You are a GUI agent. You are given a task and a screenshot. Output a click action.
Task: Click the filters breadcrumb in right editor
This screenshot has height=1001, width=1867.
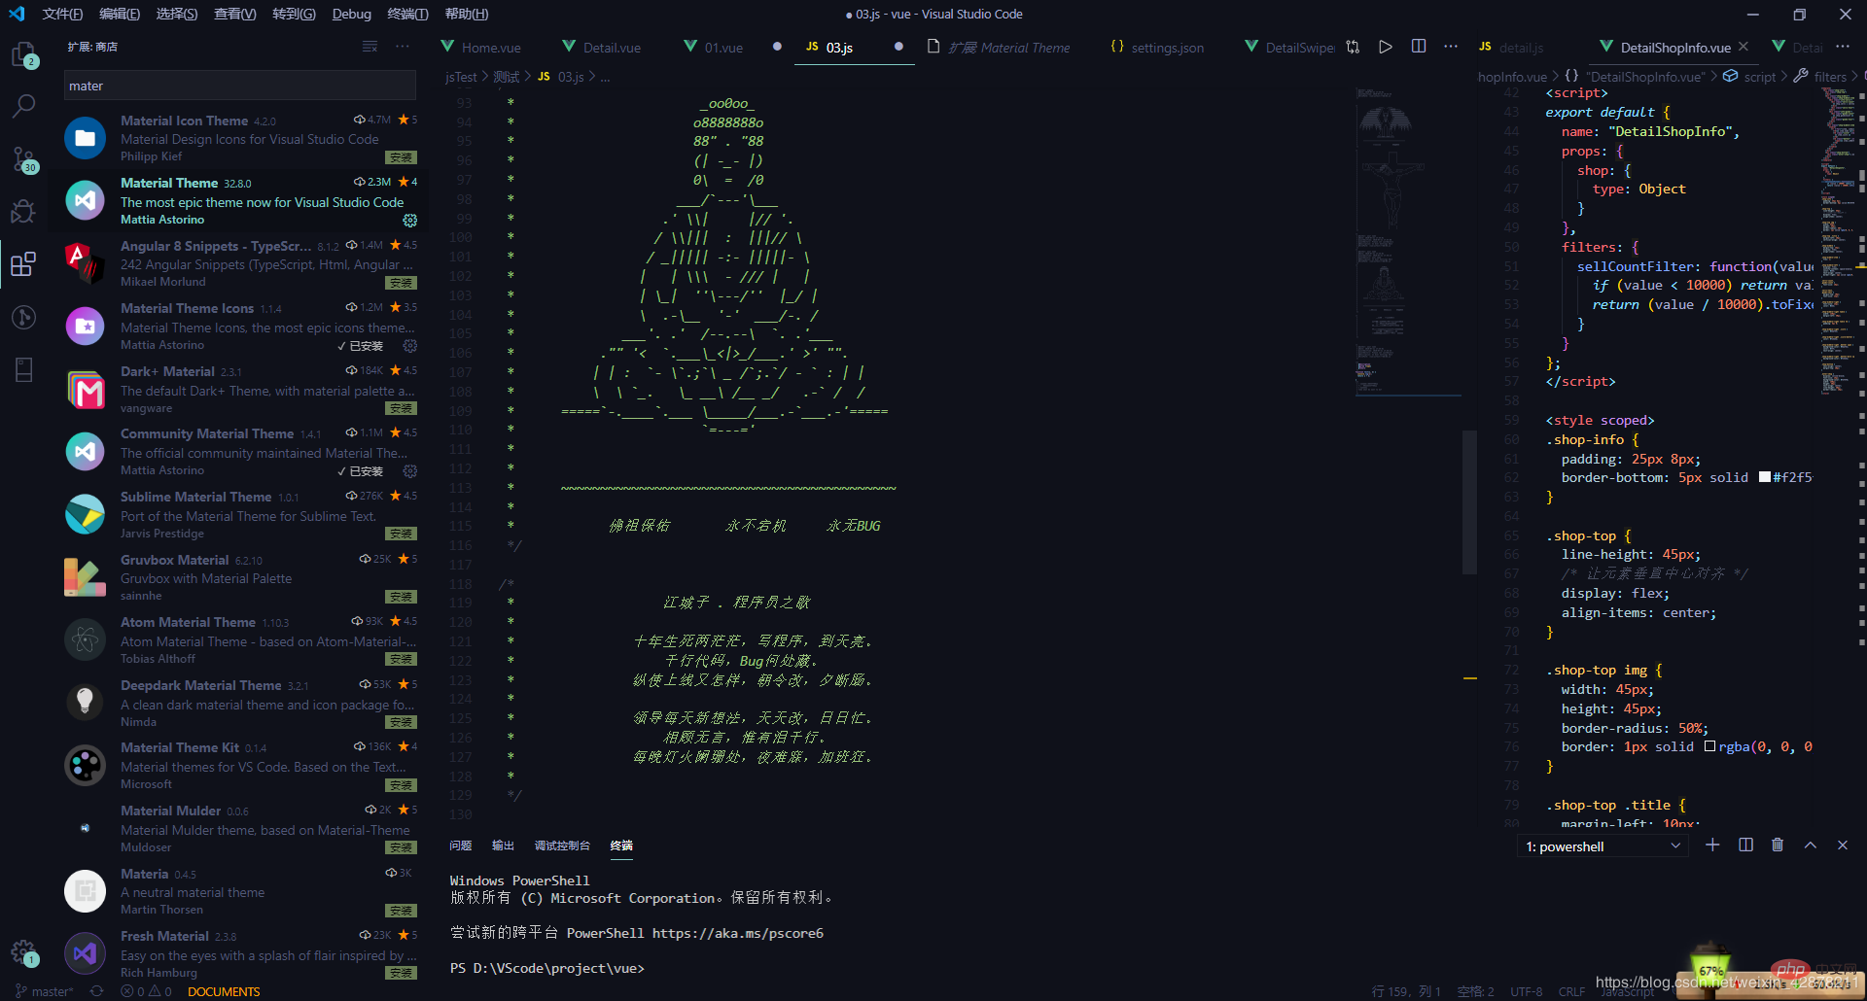point(1830,77)
